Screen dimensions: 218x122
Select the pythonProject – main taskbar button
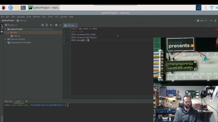tap(44, 8)
